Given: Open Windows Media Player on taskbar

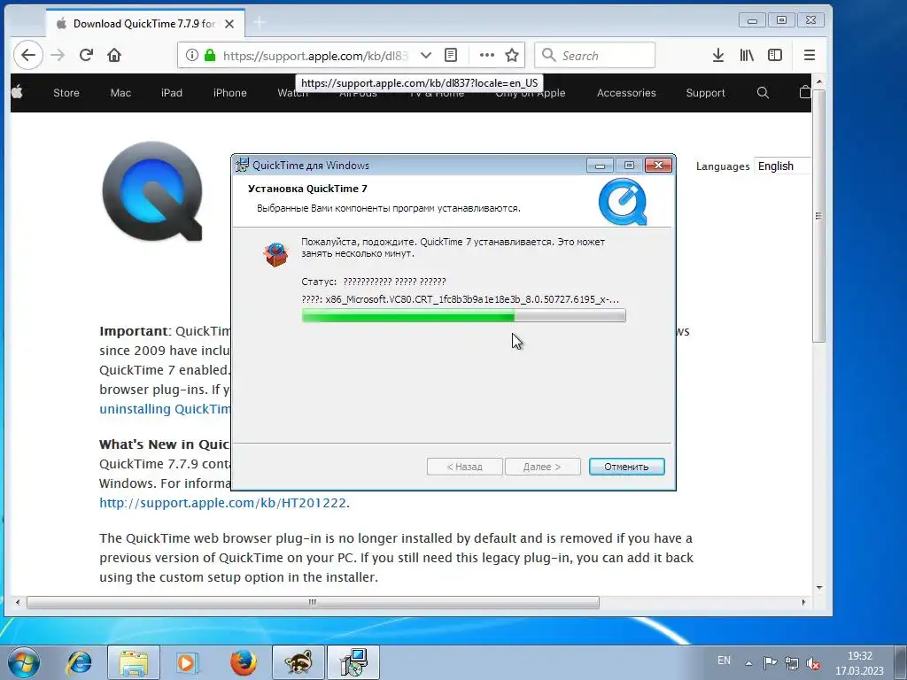Looking at the screenshot, I should pyautogui.click(x=186, y=662).
